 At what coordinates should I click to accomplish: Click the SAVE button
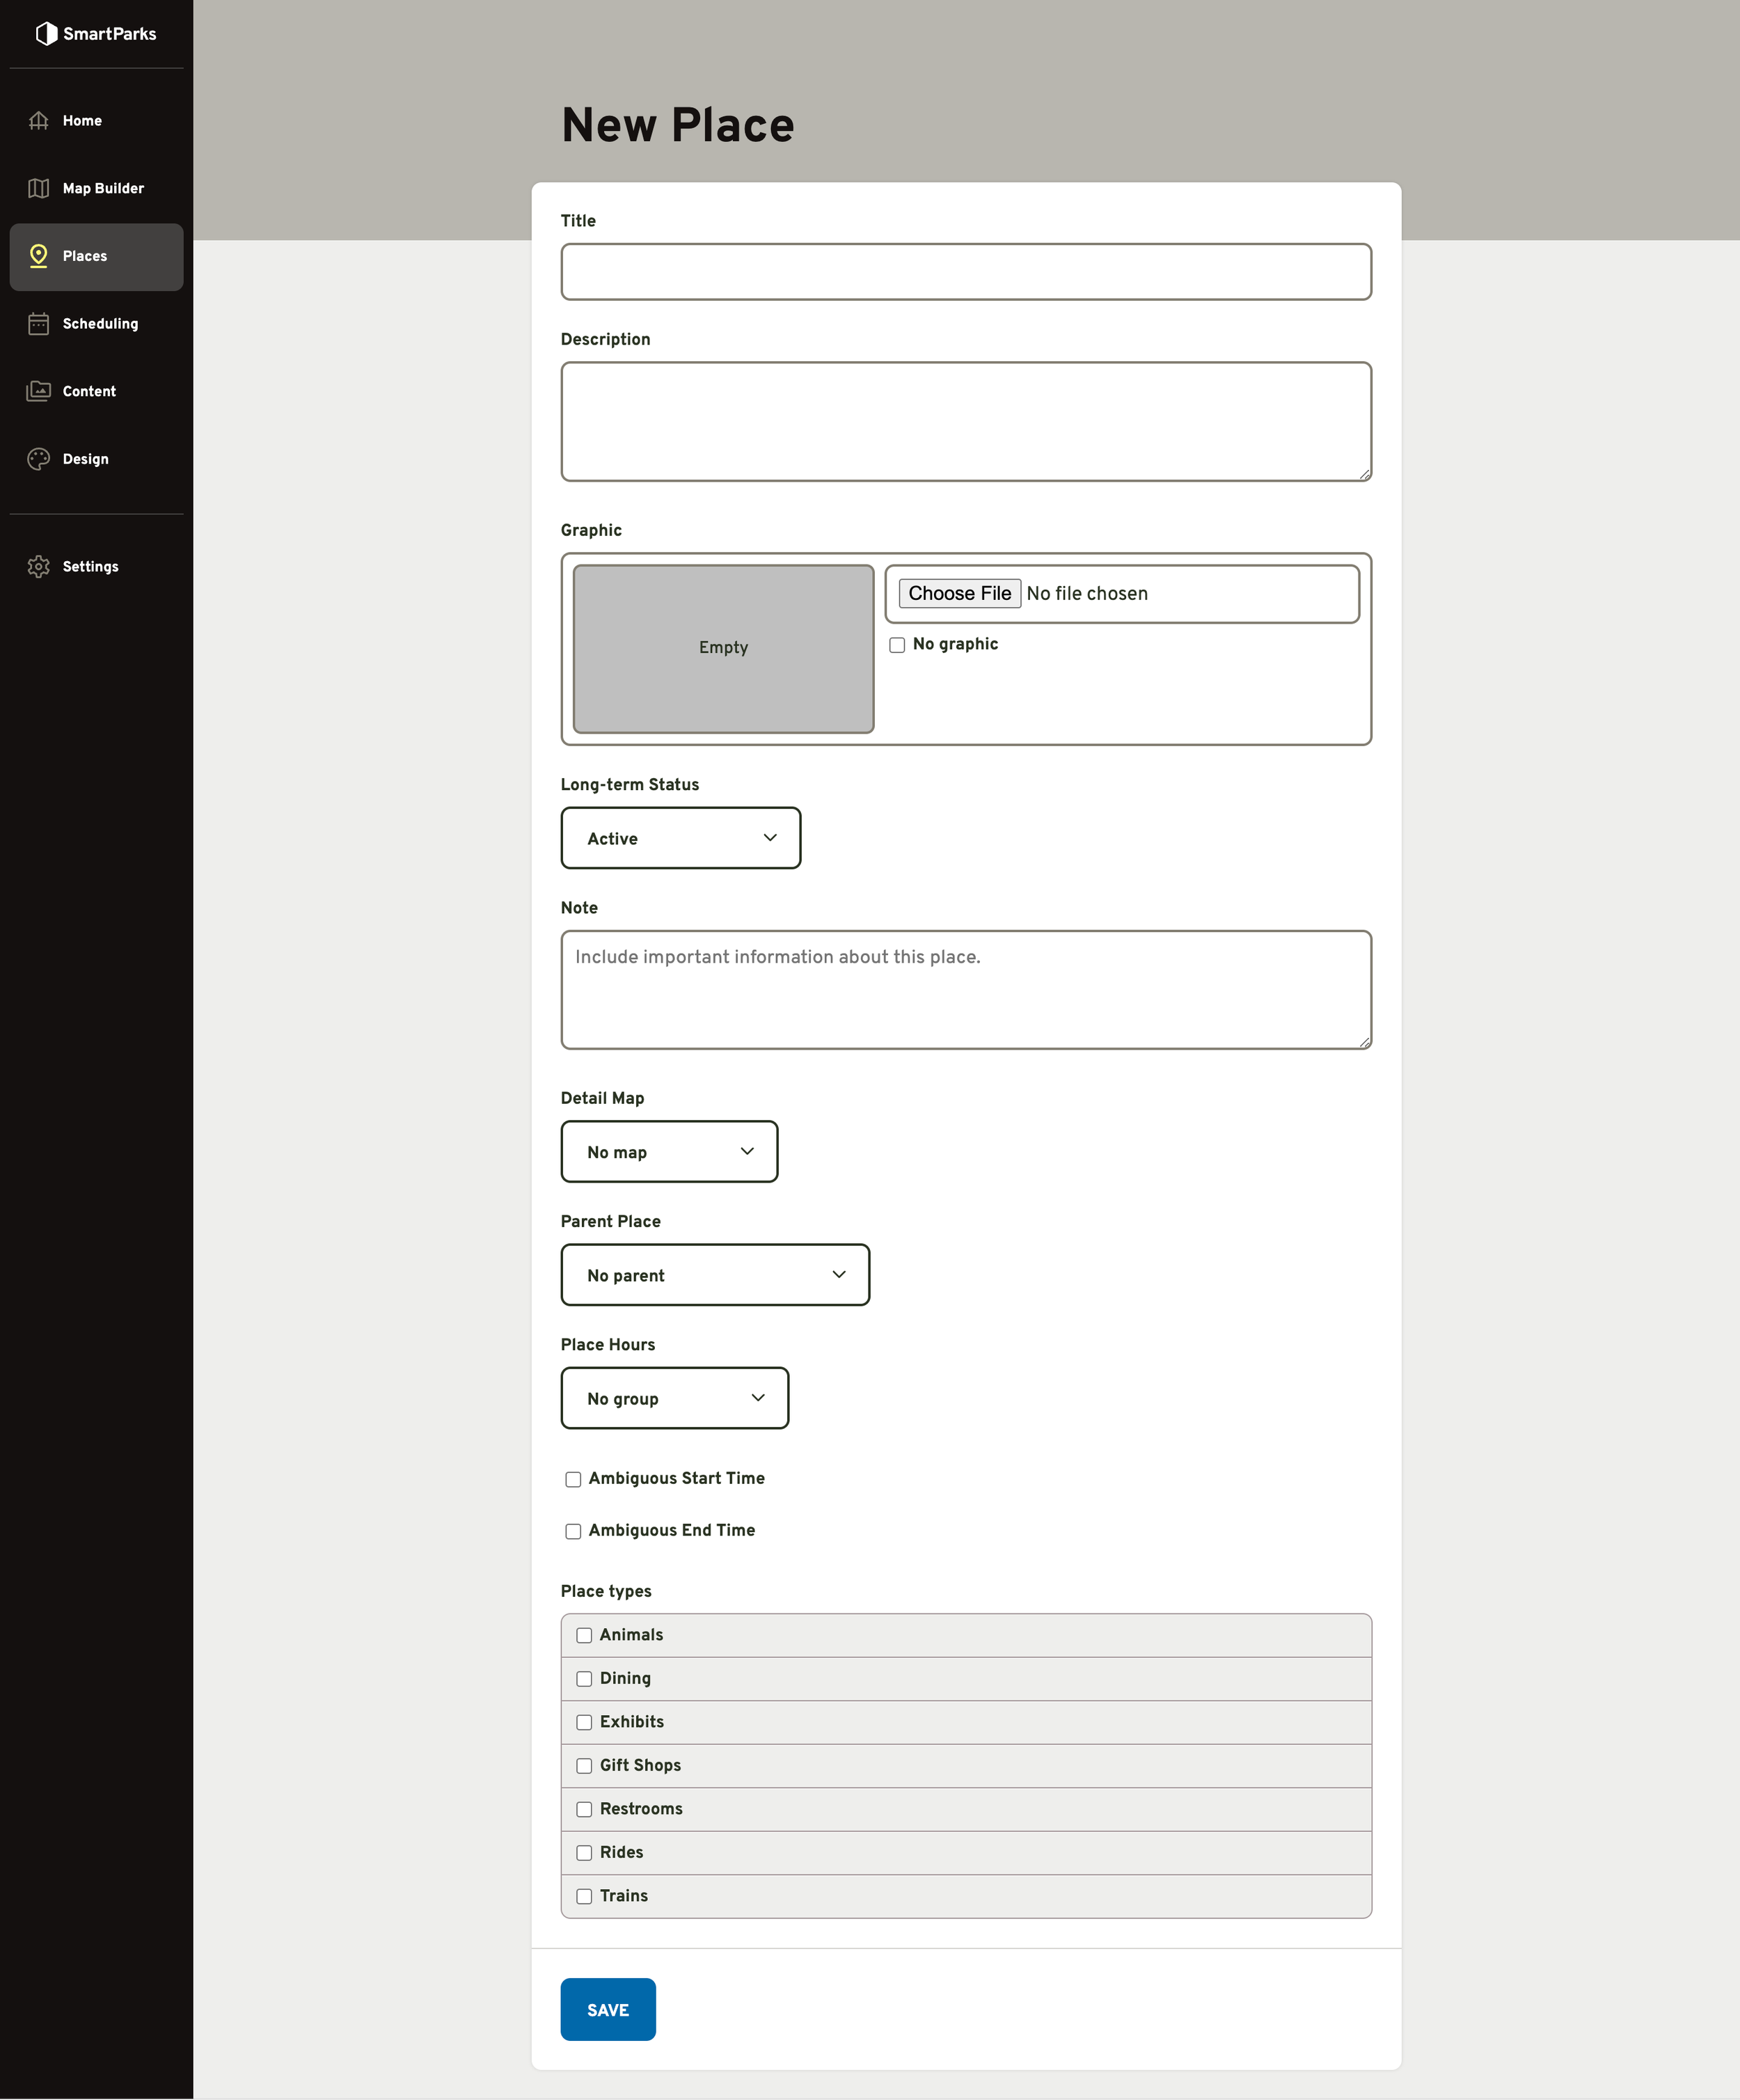[x=608, y=2010]
